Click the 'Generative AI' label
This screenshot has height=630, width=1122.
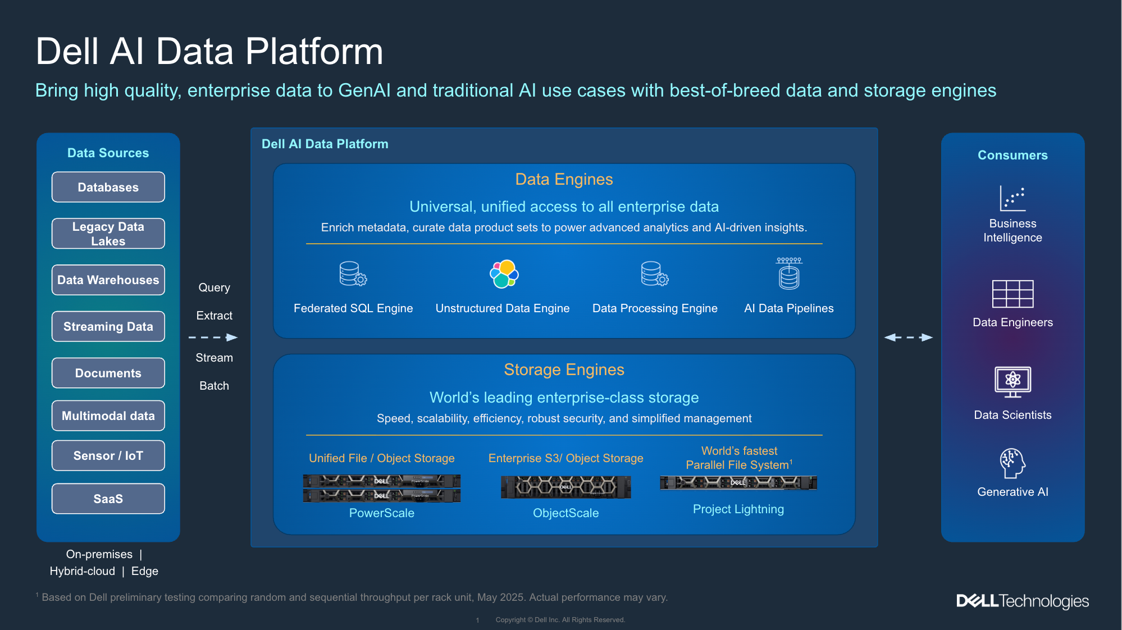click(x=1012, y=492)
